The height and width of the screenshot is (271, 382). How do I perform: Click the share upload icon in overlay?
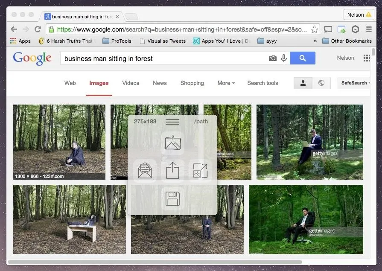pos(173,171)
